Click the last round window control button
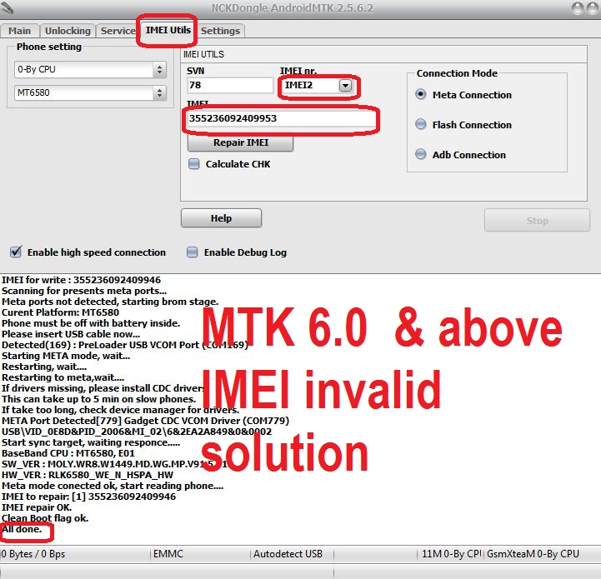This screenshot has width=601, height=579. click(x=593, y=8)
